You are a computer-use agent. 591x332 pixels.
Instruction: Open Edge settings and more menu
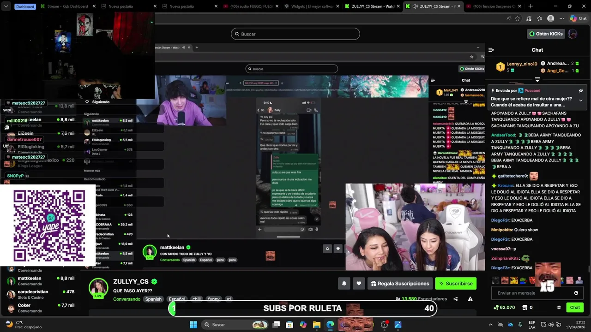click(x=561, y=18)
